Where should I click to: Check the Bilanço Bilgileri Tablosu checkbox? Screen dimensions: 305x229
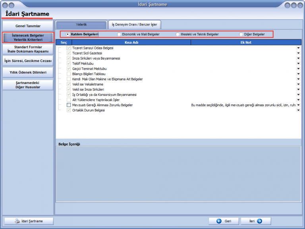69,74
